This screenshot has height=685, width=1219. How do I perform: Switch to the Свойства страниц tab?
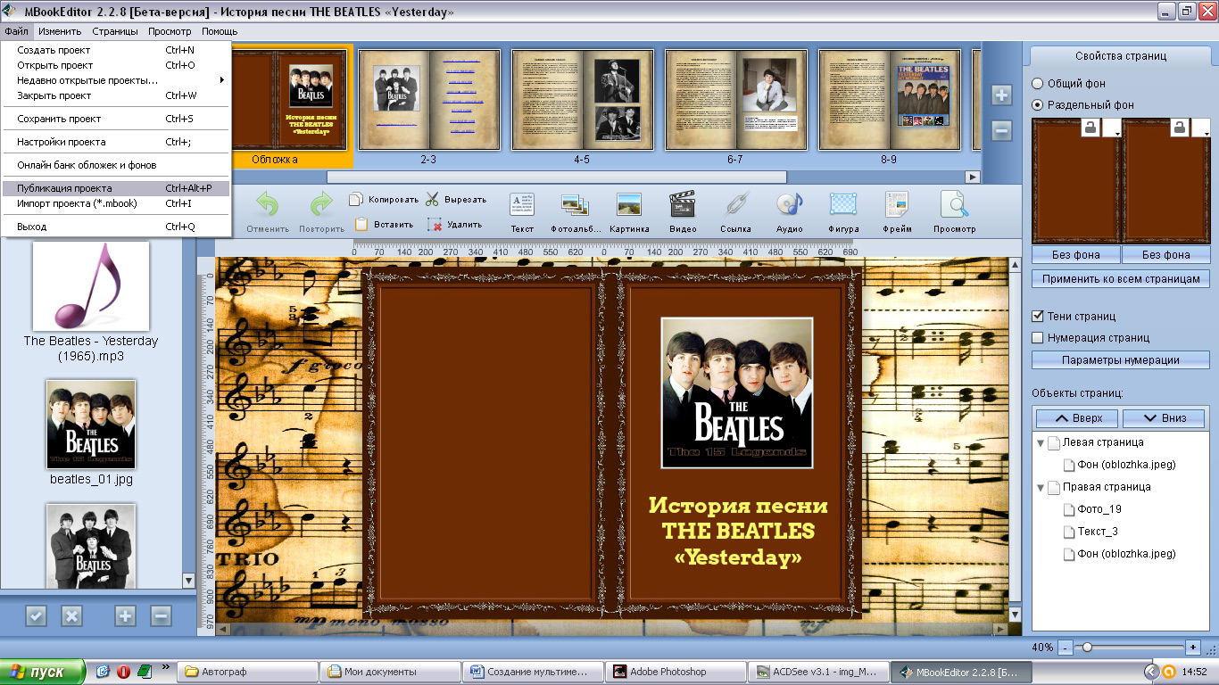(1120, 56)
